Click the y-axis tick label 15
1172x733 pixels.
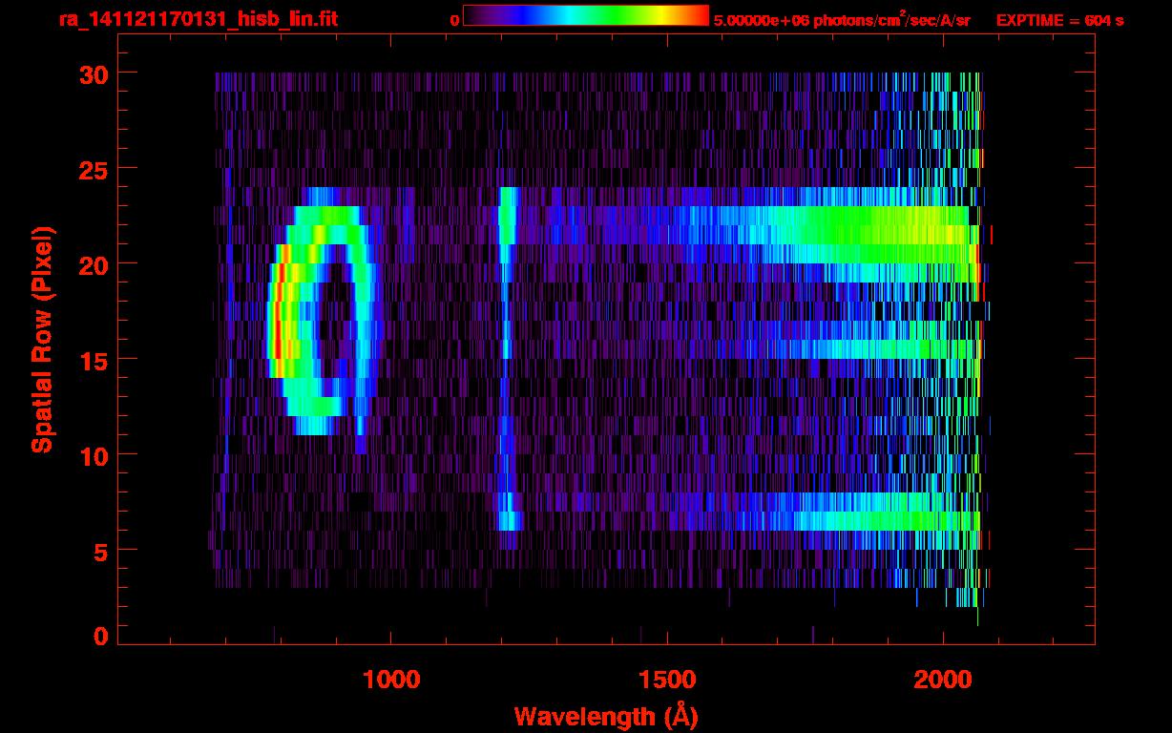[92, 360]
